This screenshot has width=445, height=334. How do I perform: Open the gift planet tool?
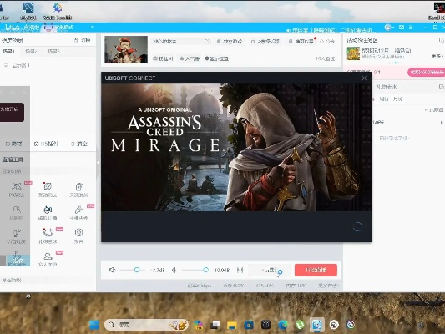(48, 236)
